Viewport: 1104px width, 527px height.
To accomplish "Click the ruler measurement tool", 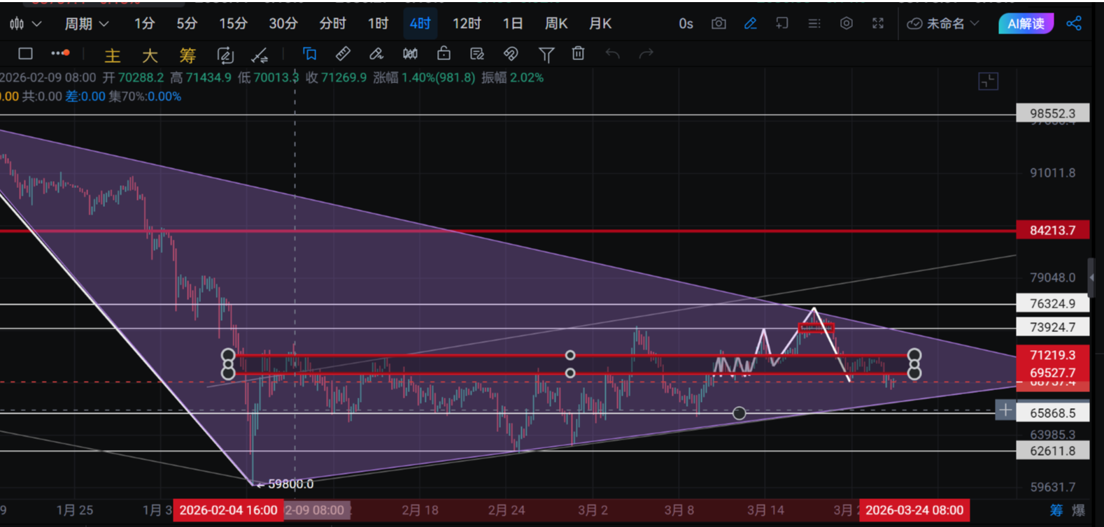I will [343, 54].
